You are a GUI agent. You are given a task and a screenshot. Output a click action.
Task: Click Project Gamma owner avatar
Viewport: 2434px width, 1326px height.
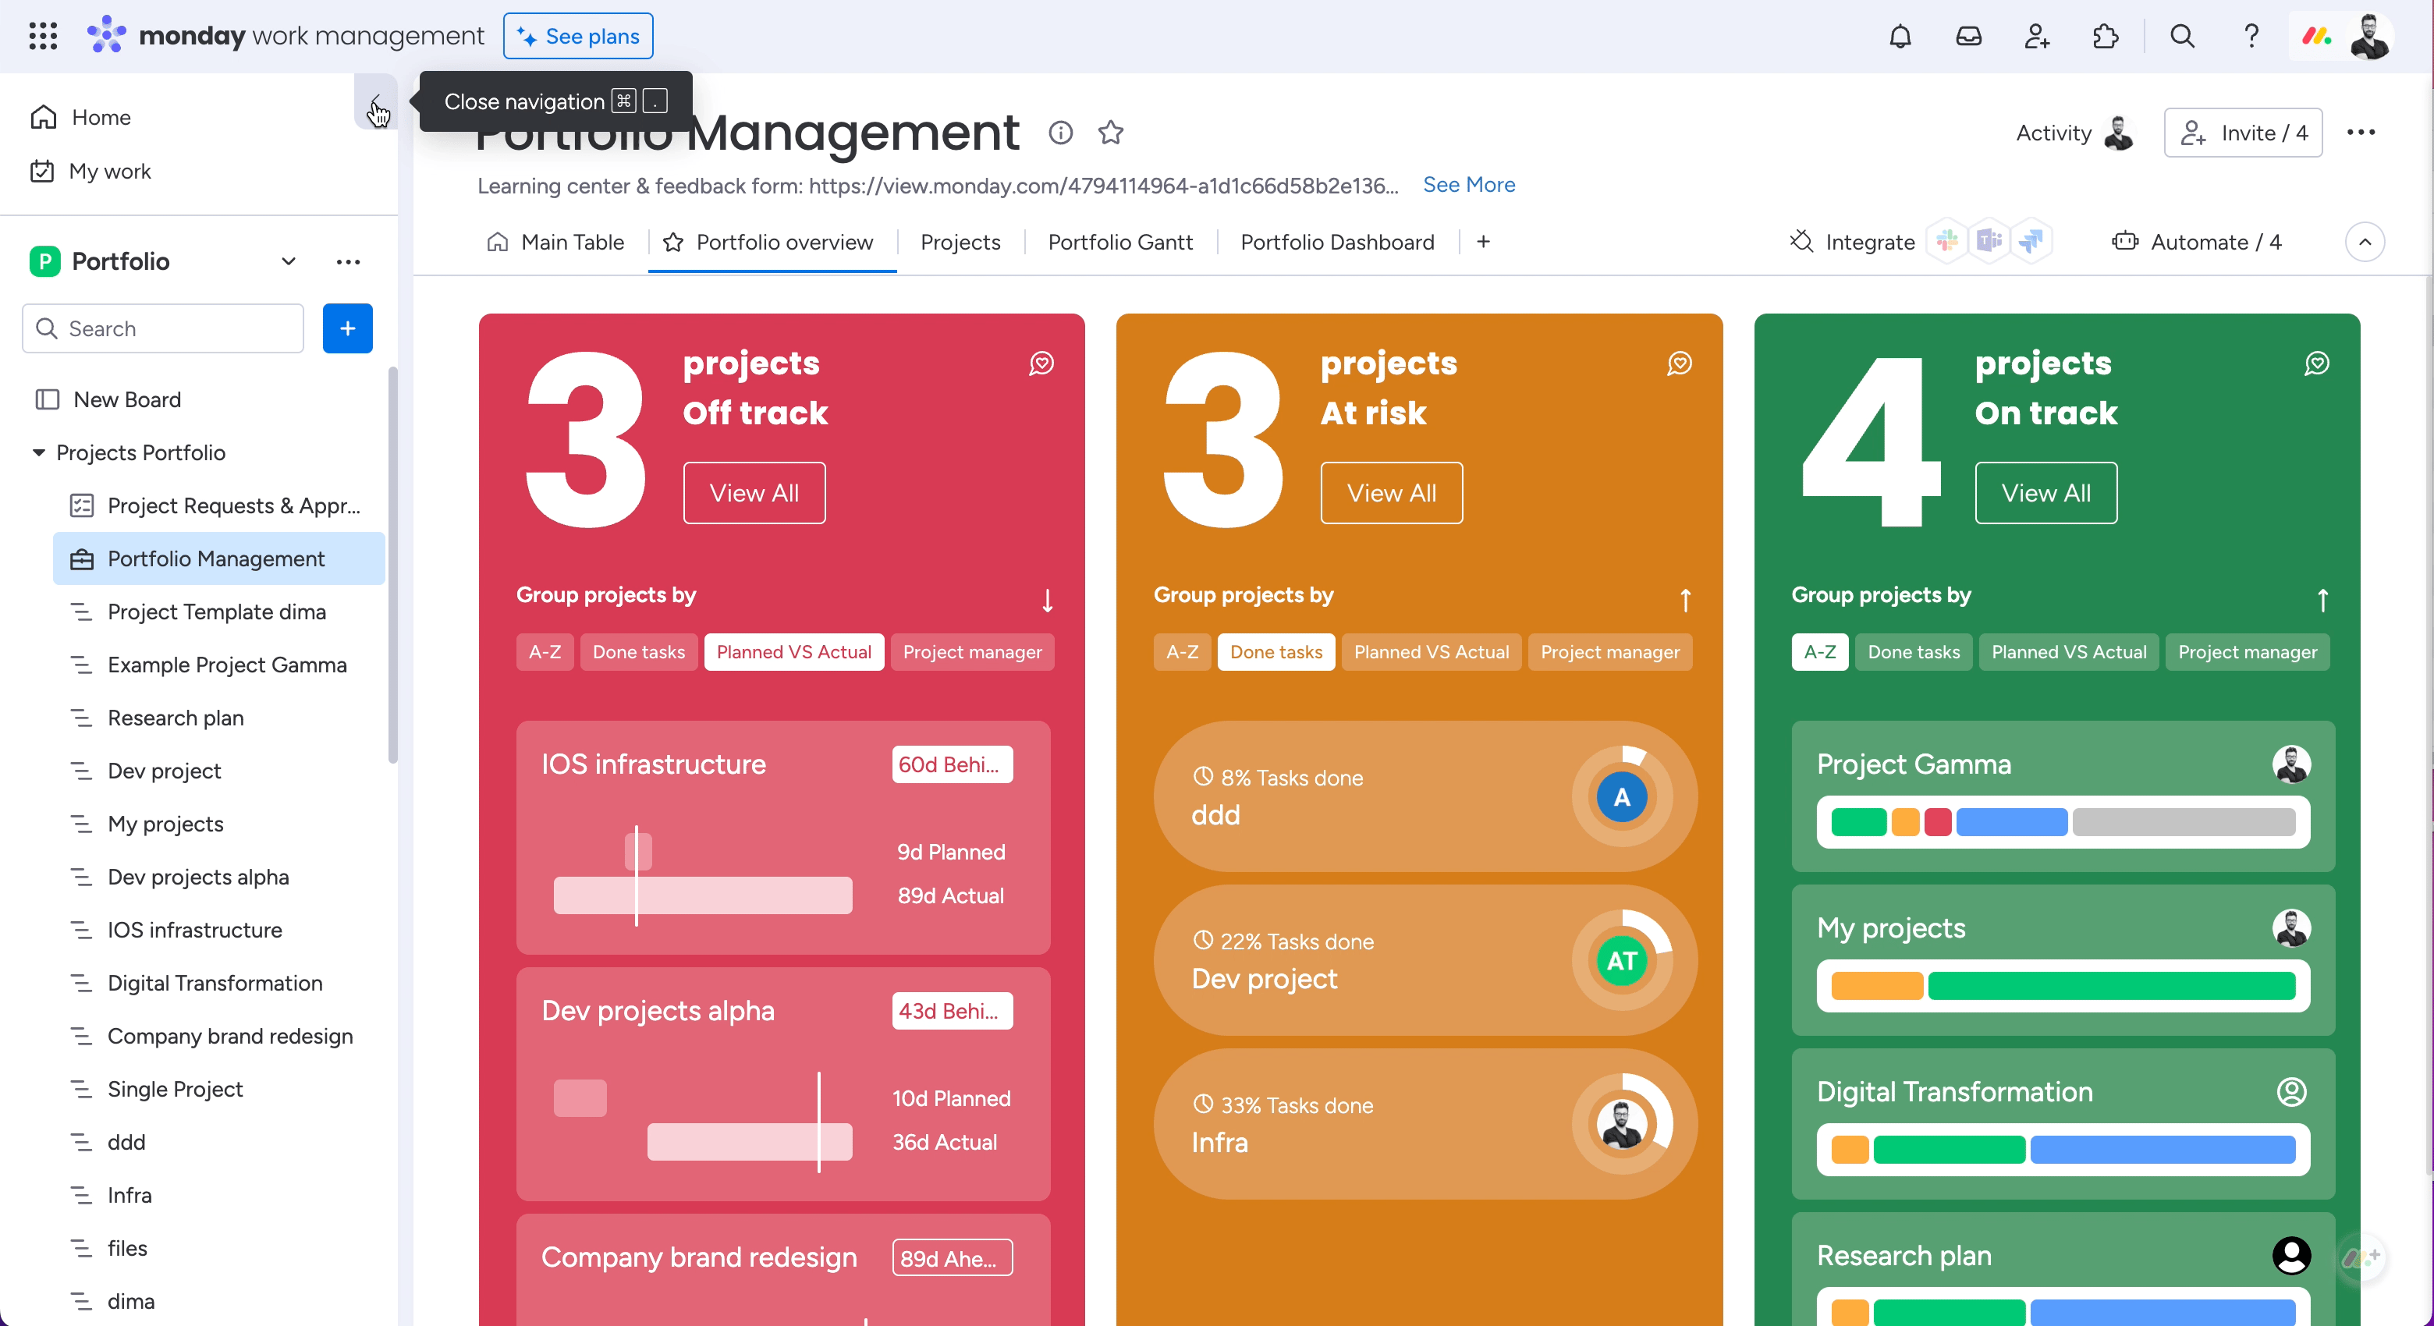(x=2291, y=764)
